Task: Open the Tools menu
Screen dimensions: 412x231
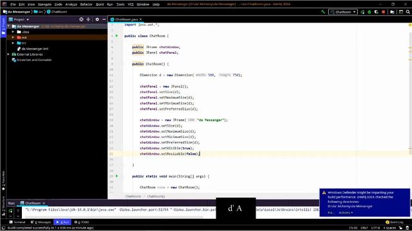Action: coord(120,4)
